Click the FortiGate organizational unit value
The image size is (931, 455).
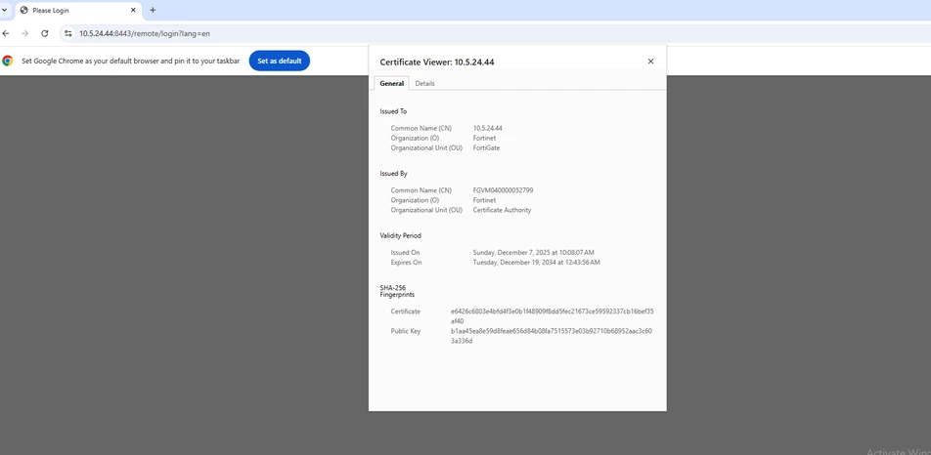click(x=486, y=148)
